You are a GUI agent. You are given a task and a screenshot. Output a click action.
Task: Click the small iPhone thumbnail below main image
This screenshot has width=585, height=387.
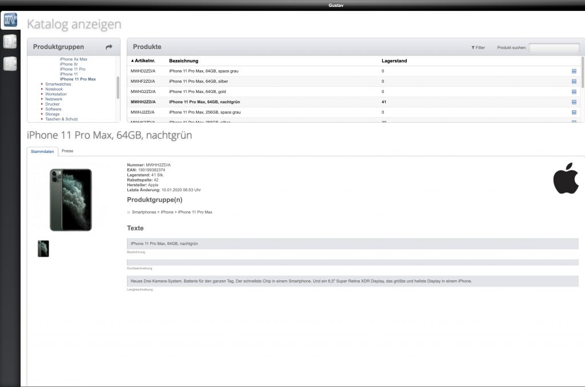tap(43, 249)
